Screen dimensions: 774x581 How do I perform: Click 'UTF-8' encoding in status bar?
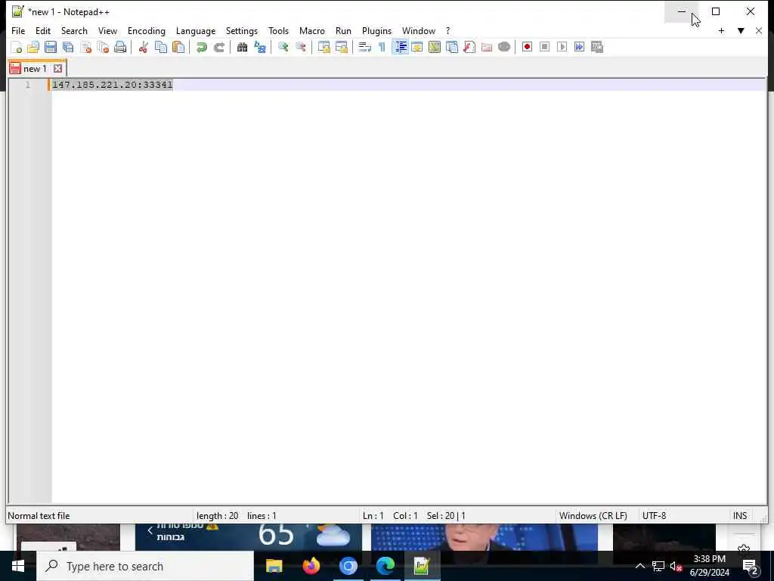(654, 516)
